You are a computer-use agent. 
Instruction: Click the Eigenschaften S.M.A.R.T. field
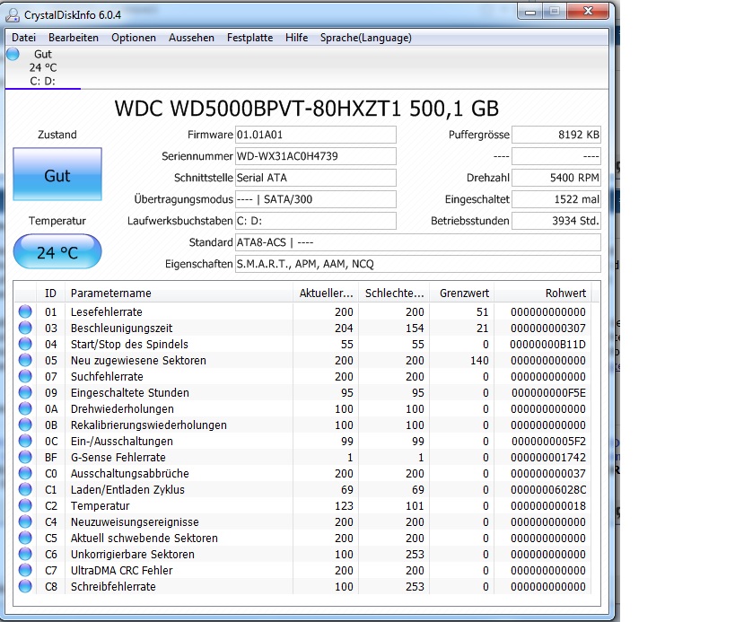pyautogui.click(x=417, y=264)
